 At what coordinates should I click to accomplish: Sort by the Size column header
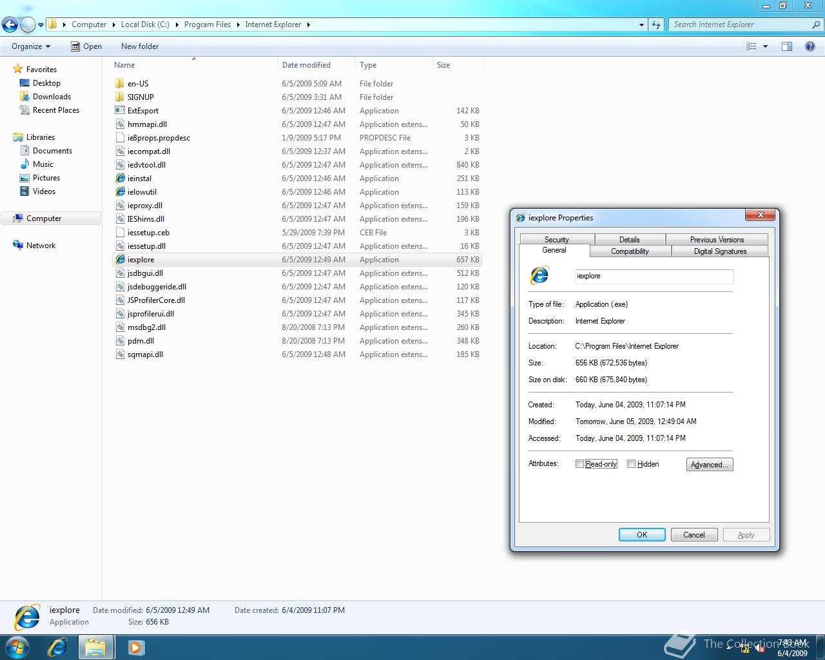458,65
